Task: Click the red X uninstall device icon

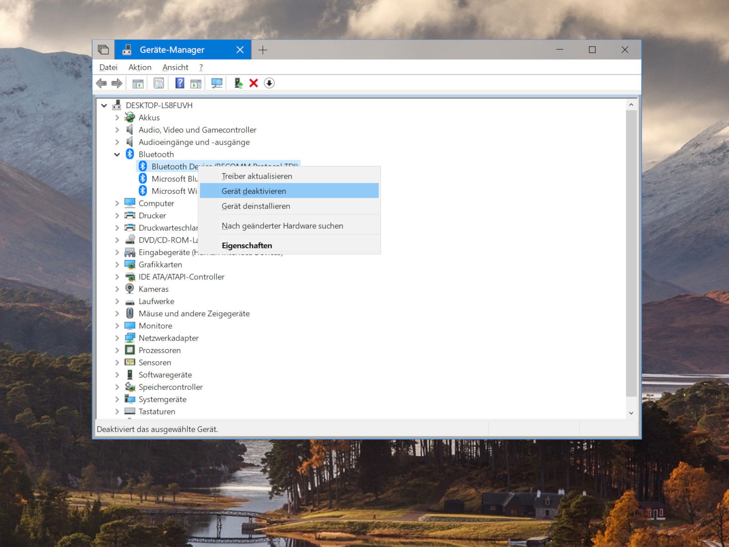Action: [x=254, y=83]
